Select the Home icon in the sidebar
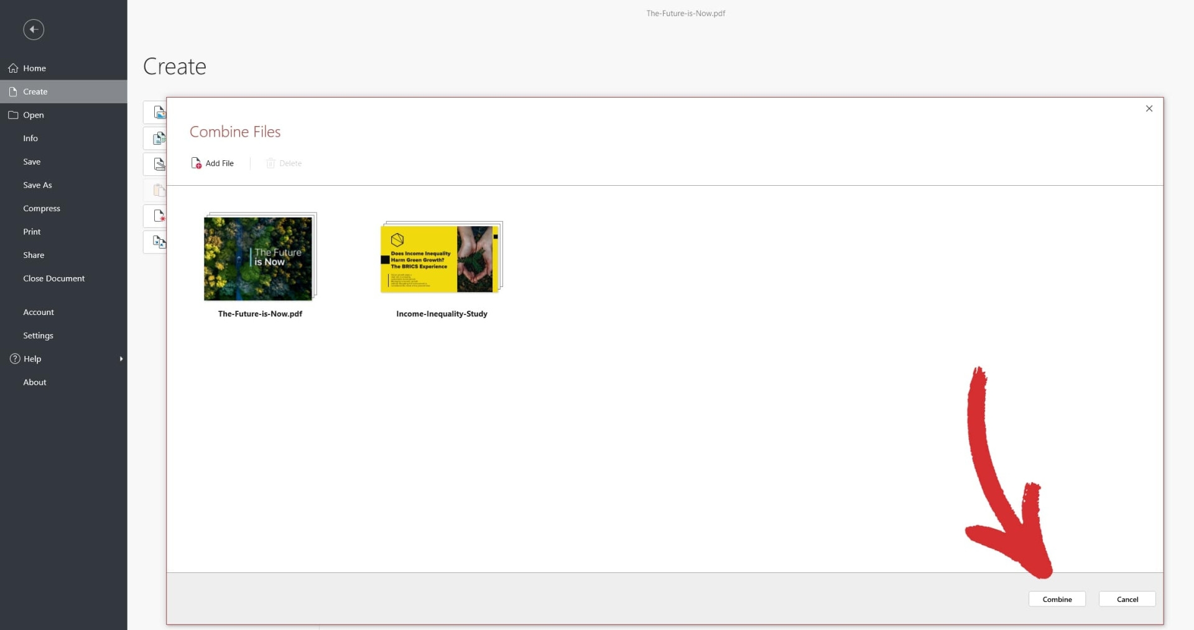This screenshot has width=1194, height=630. click(13, 68)
